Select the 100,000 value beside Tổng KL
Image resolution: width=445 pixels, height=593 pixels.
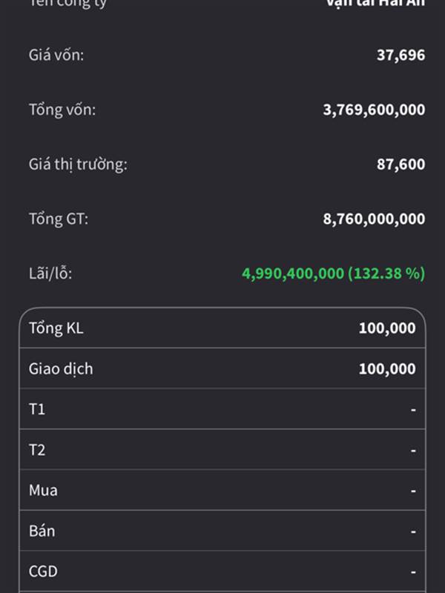coord(387,328)
